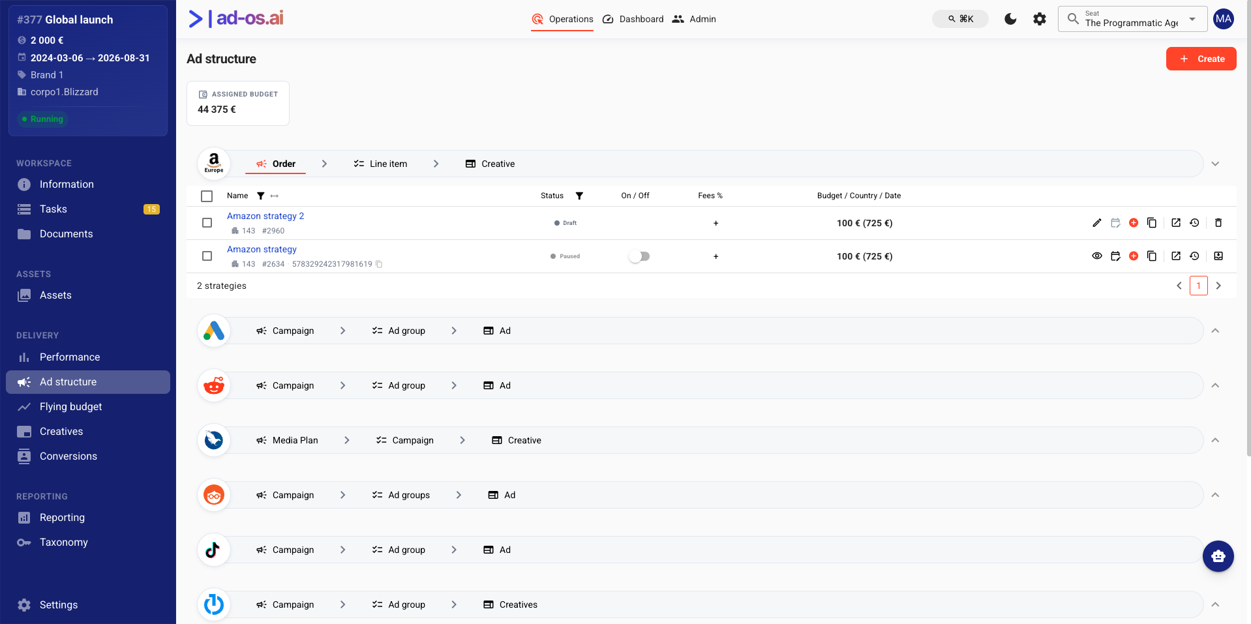Click red plus icon for Amazon strategy 2

click(1134, 223)
